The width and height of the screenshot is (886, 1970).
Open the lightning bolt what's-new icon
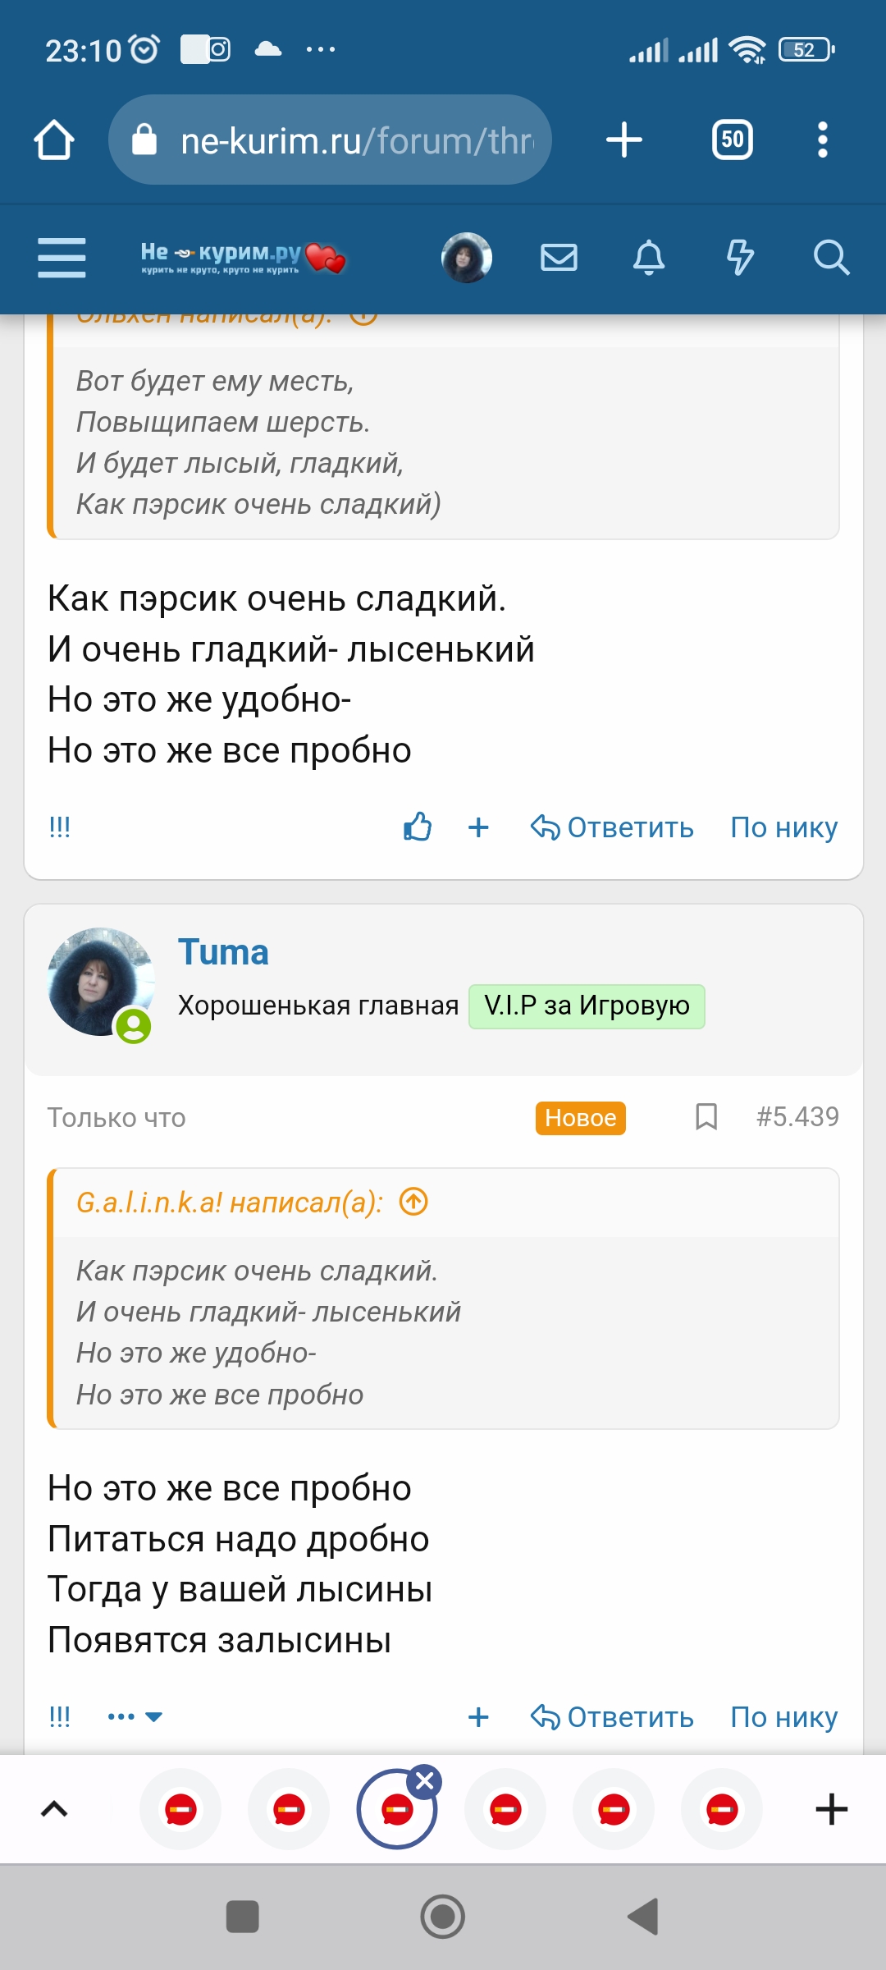(x=739, y=258)
